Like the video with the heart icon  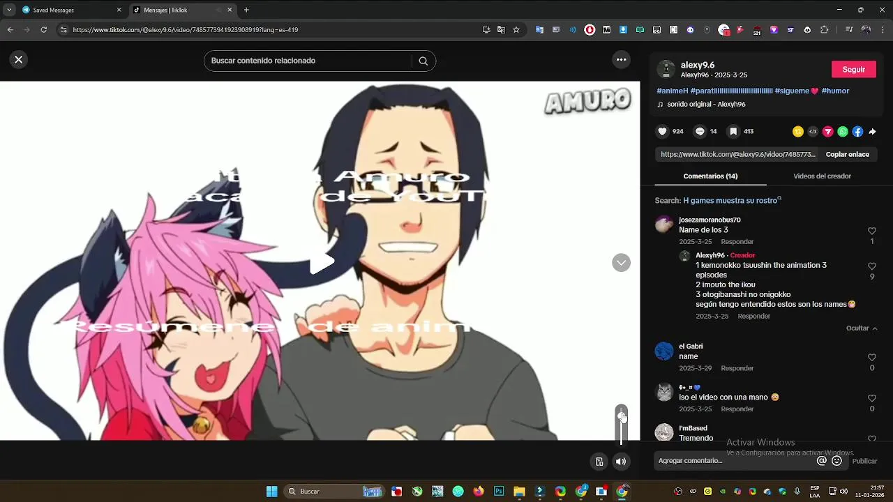coord(662,131)
